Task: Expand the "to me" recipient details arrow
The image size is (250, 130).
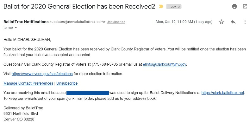Action: pyautogui.click(x=16, y=28)
